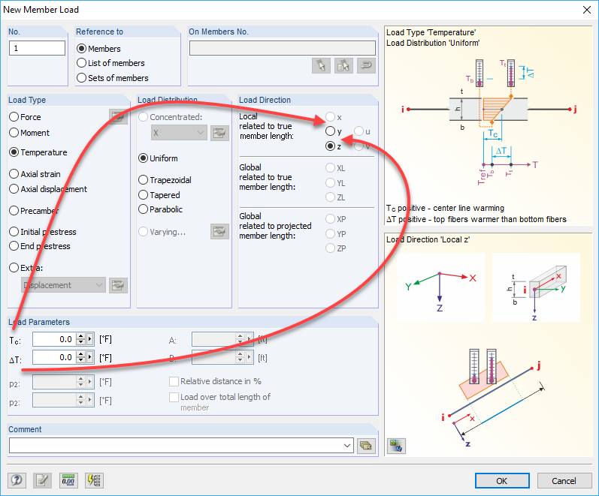The height and width of the screenshot is (496, 599).
Task: Click the select members picker icon
Action: (321, 65)
